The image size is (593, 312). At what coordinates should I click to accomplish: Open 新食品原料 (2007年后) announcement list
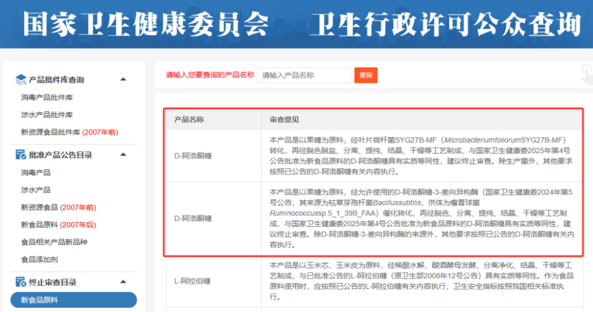point(58,225)
